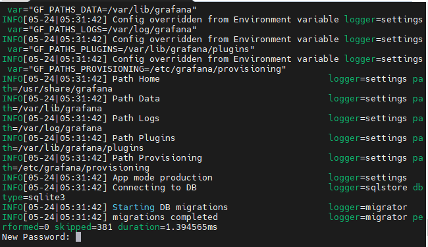Click the GF_PATHS_DATA=/var/lib/grafana variable line
This screenshot has height=247, width=428.
coord(102,10)
